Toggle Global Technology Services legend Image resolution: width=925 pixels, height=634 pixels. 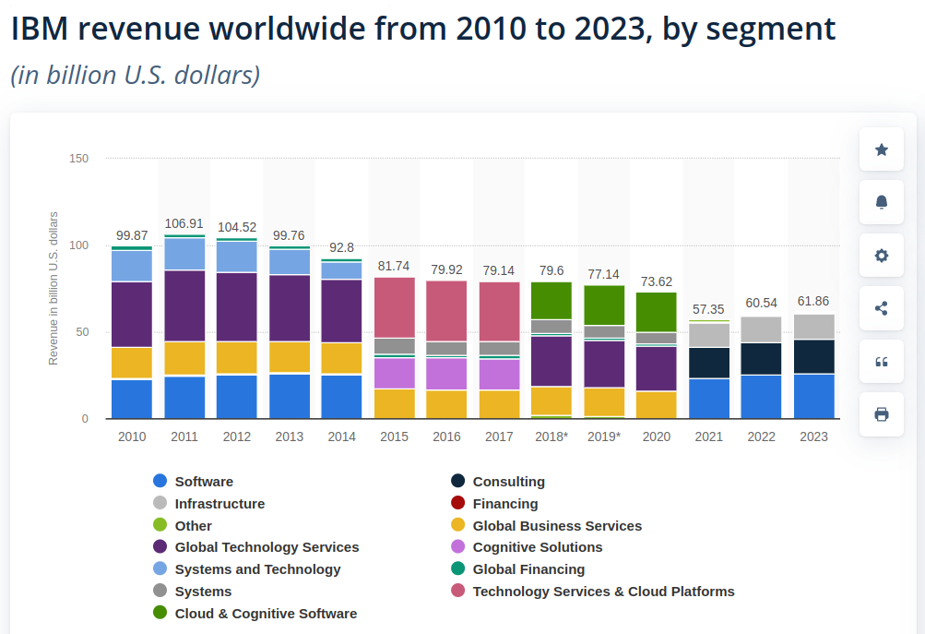point(255,547)
